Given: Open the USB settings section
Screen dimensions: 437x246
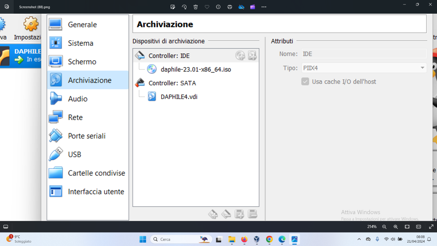Looking at the screenshot, I should pyautogui.click(x=88, y=154).
